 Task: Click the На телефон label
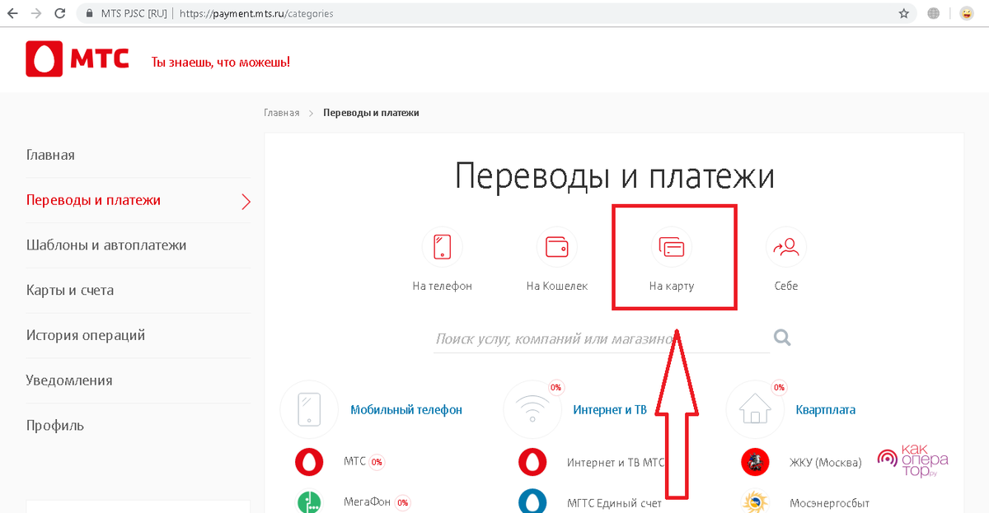tap(443, 287)
